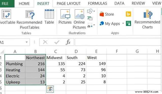Click the Midwest header cell

(x=56, y=58)
